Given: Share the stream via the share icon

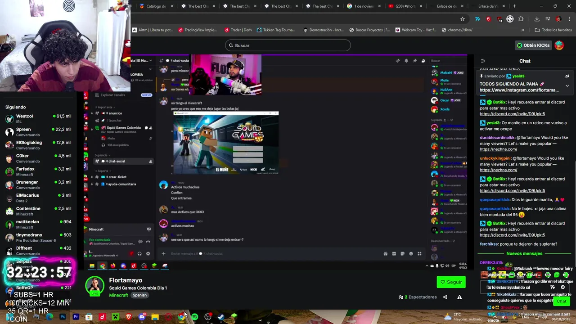Looking at the screenshot, I should coord(445,297).
